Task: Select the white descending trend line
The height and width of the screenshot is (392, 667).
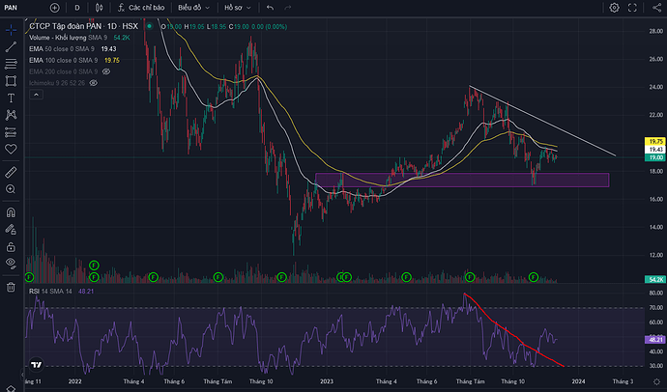Action: (542, 121)
